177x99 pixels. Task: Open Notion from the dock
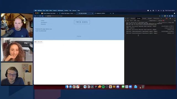88,87
